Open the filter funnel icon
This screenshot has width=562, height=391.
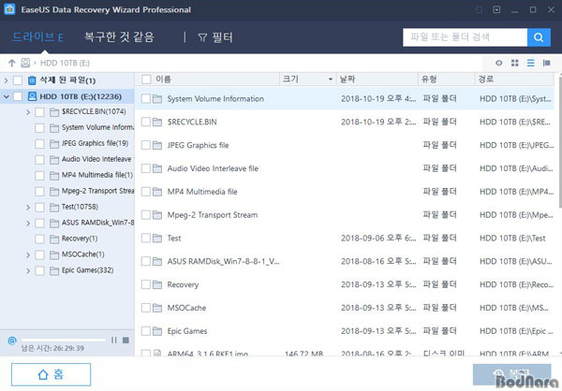202,37
